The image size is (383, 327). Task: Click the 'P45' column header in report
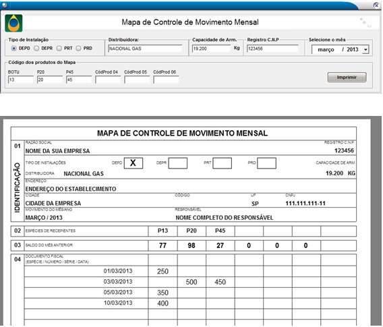(220, 231)
